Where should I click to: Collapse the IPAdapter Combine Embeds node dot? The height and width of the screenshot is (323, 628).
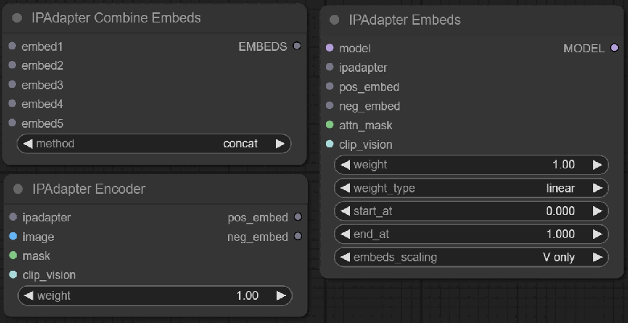click(x=17, y=18)
